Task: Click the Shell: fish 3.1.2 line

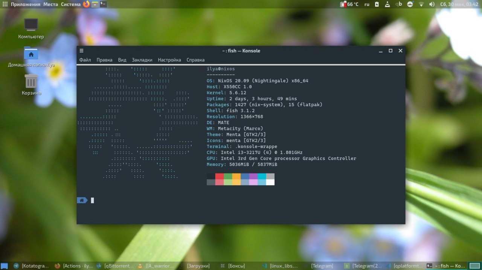Action: 231,111
